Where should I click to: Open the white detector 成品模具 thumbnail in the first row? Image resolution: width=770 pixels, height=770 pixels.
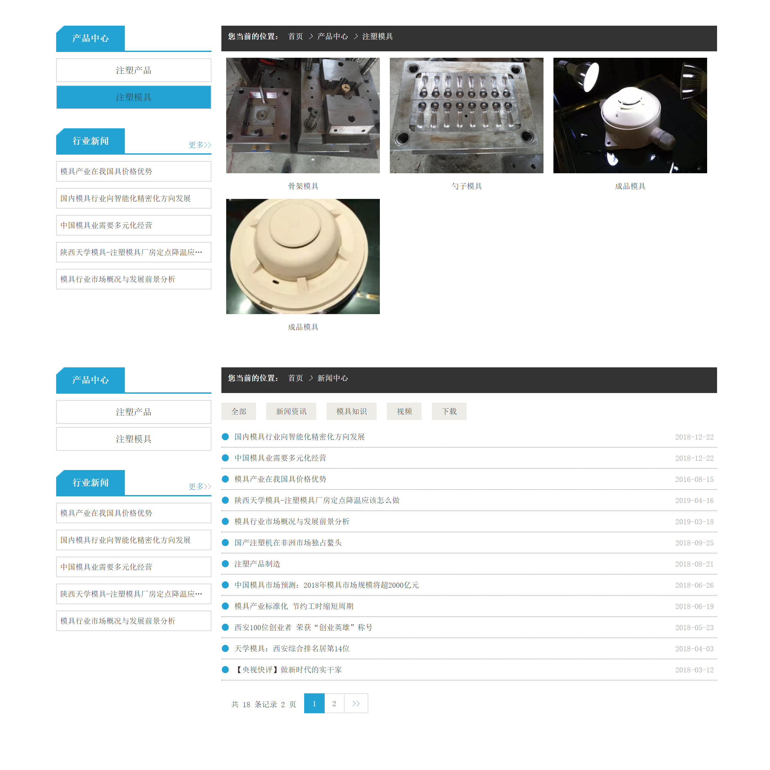coord(630,116)
